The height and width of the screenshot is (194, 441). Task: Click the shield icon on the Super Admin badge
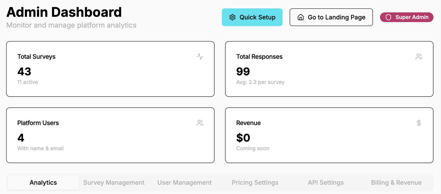pos(388,17)
